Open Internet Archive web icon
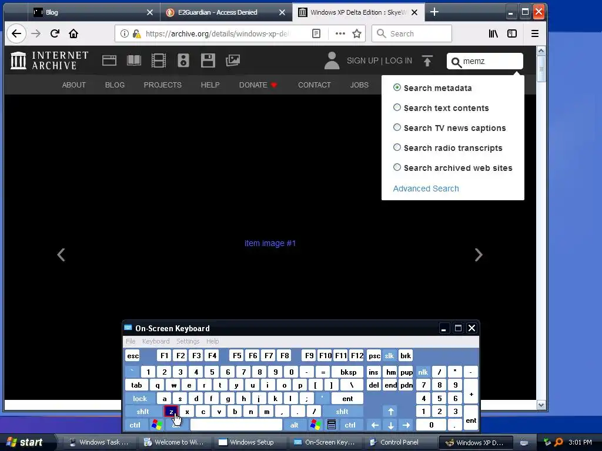Viewport: 602px width, 451px height. 109,60
